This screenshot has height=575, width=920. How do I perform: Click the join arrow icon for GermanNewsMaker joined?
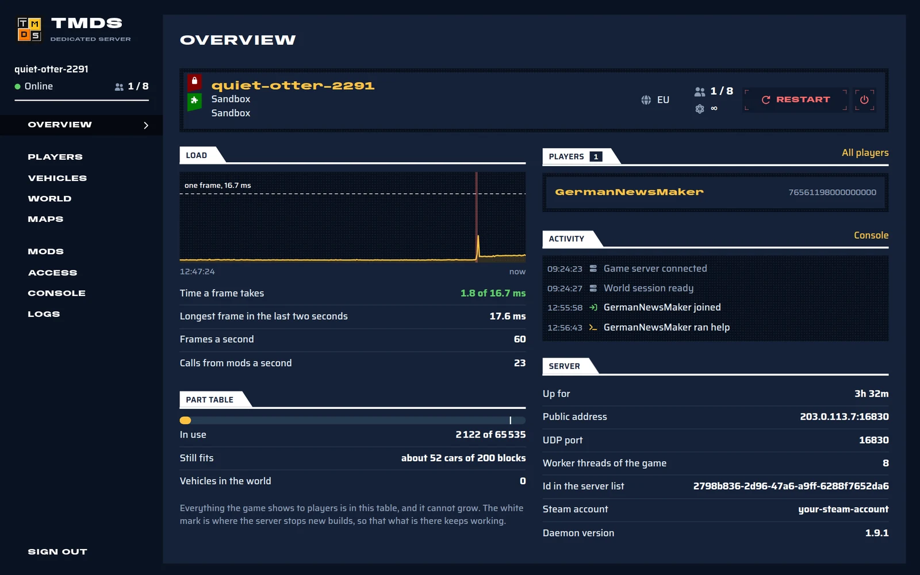593,308
